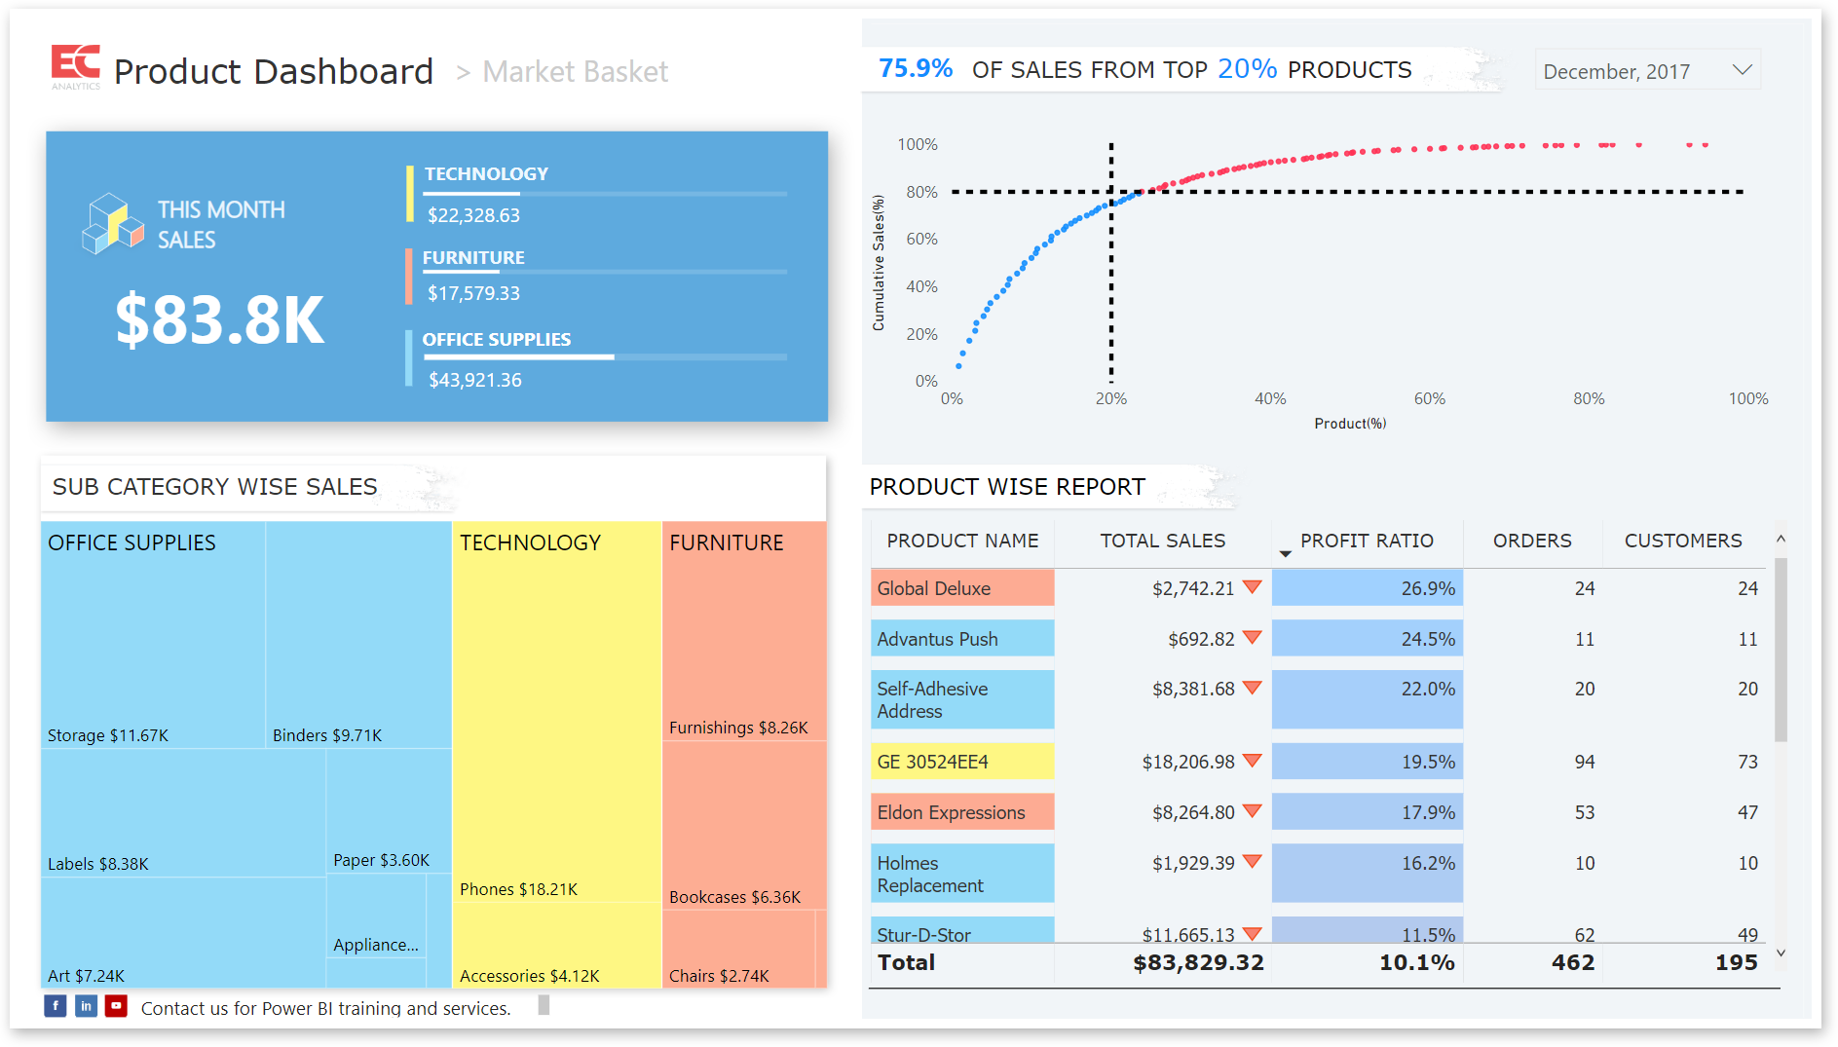This screenshot has height=1047, width=1838.
Task: Click the cubes sales icon
Action: click(113, 223)
